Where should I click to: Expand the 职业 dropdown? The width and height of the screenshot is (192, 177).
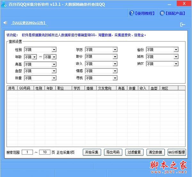(101, 57)
